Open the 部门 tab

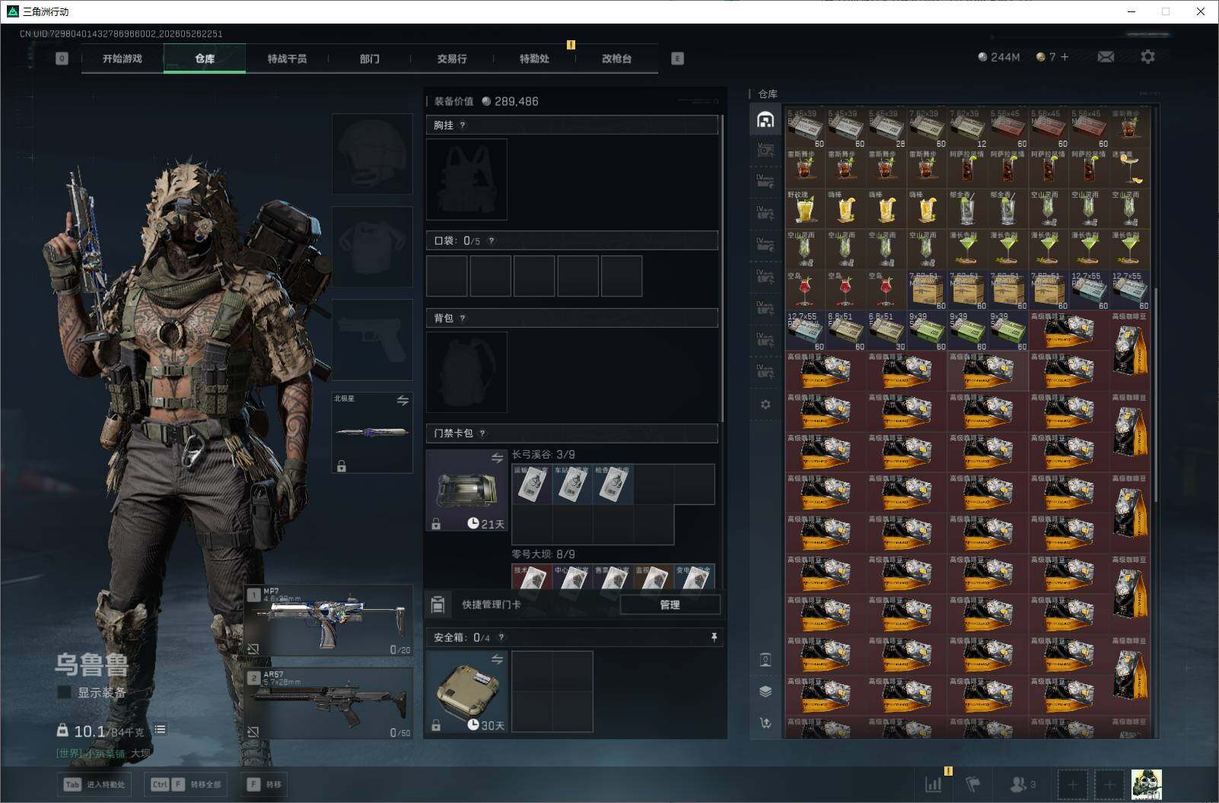pos(370,59)
